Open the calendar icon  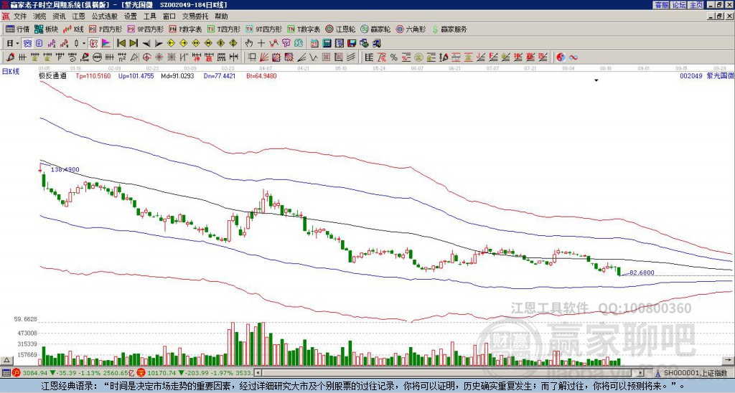(314, 44)
